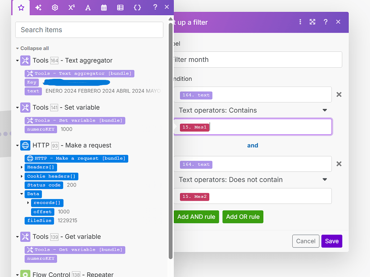This screenshot has width=370, height=277.
Task: Expand the Headers[] tree item
Action: pyautogui.click(x=21, y=167)
